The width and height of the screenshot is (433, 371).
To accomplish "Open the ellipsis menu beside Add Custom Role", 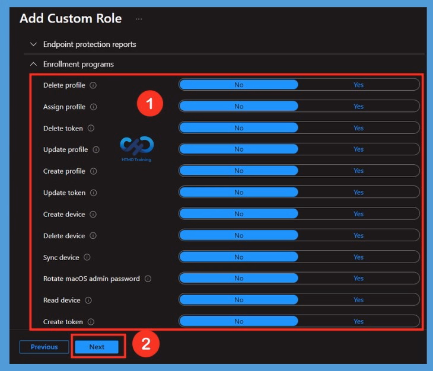I will pos(139,19).
